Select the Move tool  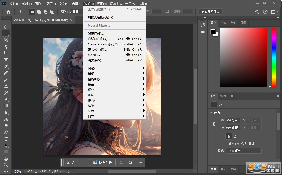click(x=6, y=27)
